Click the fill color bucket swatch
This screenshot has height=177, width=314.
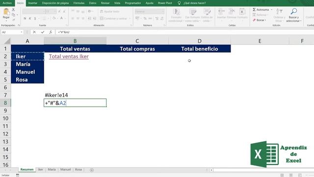tap(54, 19)
